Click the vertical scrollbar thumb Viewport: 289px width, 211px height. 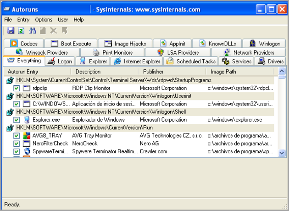point(282,77)
